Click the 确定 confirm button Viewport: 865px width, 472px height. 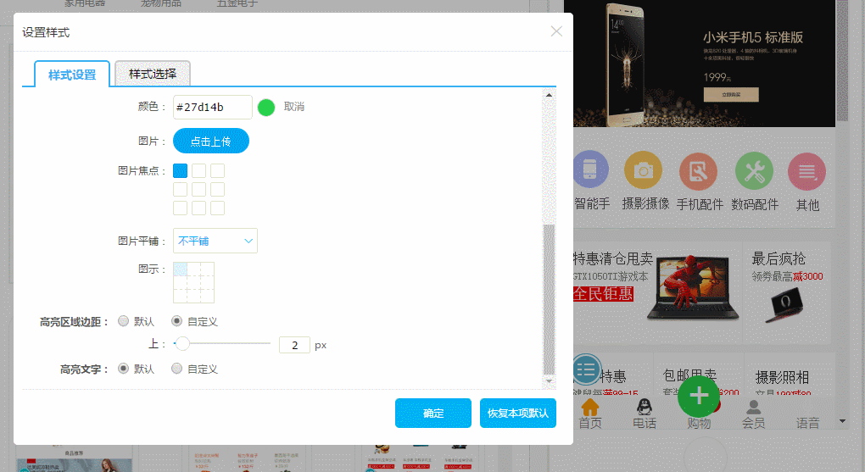pyautogui.click(x=432, y=413)
